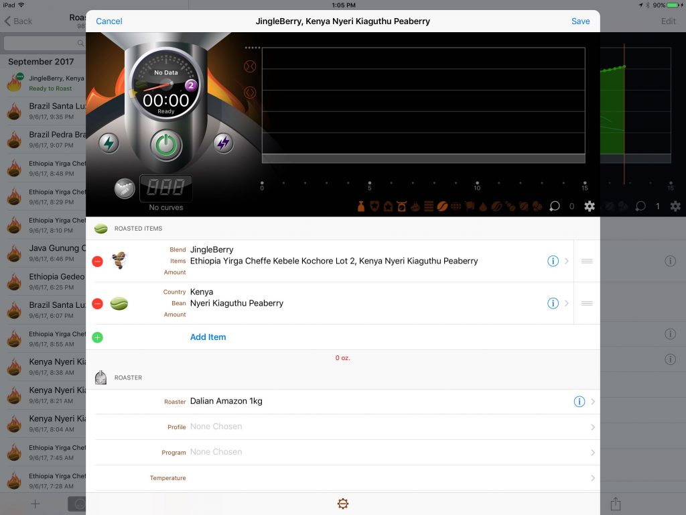Select the Dalian Amazon 1kg roaster row
This screenshot has height=515, width=686.
335,402
